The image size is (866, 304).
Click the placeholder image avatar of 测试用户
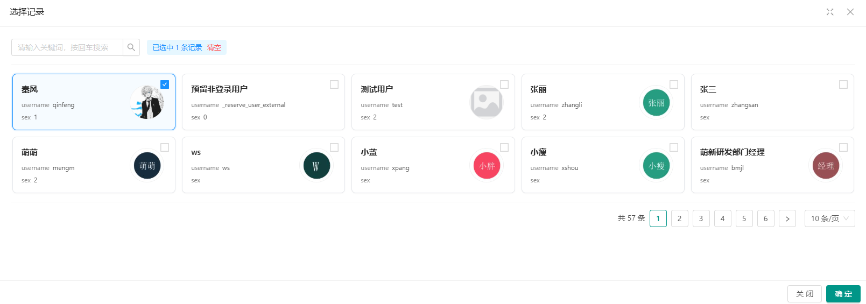click(x=487, y=102)
